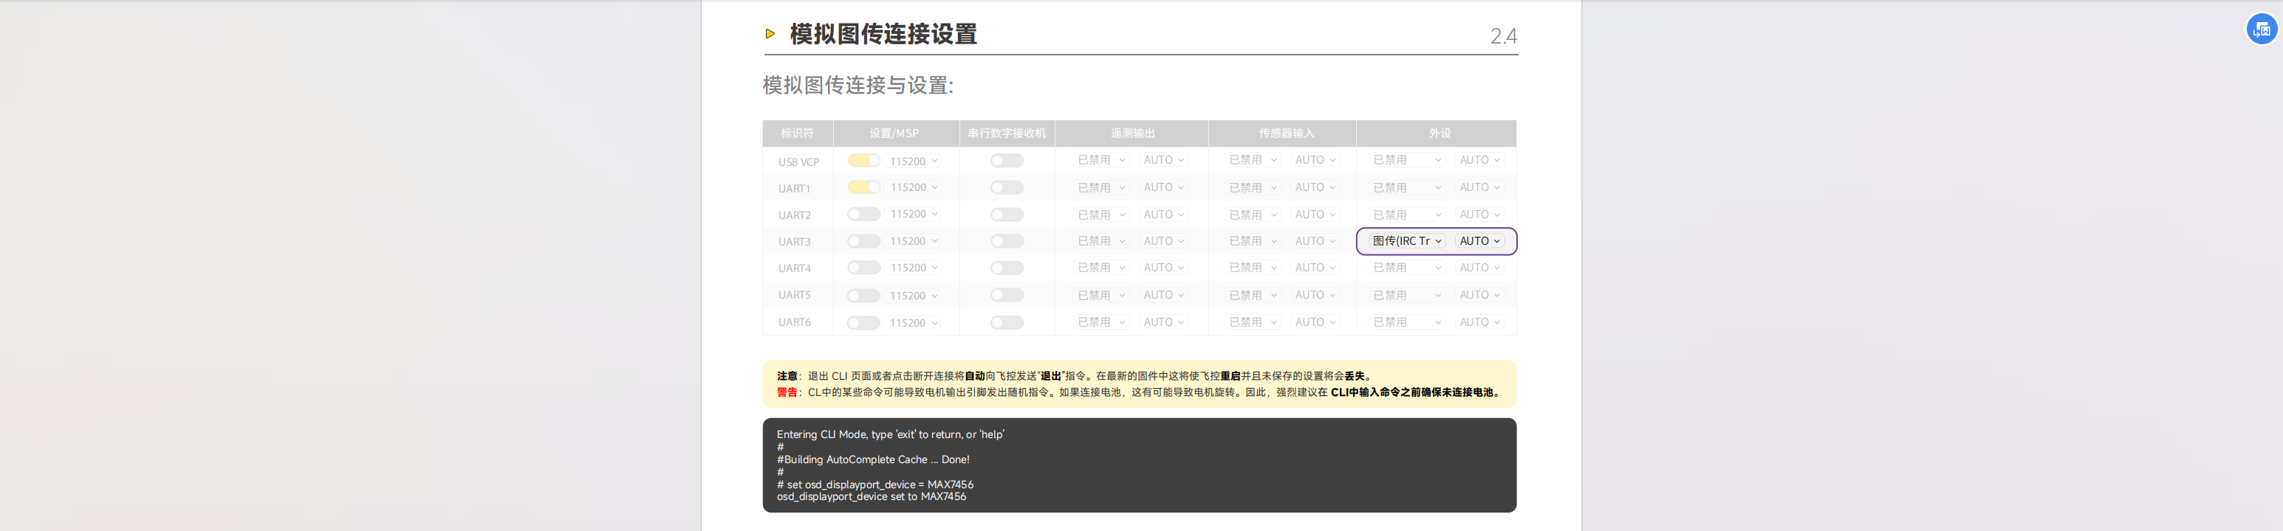Open UART3 peripheral AUTO baud dropdown
The height and width of the screenshot is (531, 2283).
(x=1479, y=242)
